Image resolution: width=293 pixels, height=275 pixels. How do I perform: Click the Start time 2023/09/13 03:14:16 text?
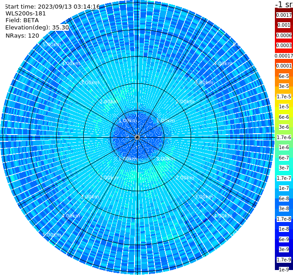pos(53,6)
